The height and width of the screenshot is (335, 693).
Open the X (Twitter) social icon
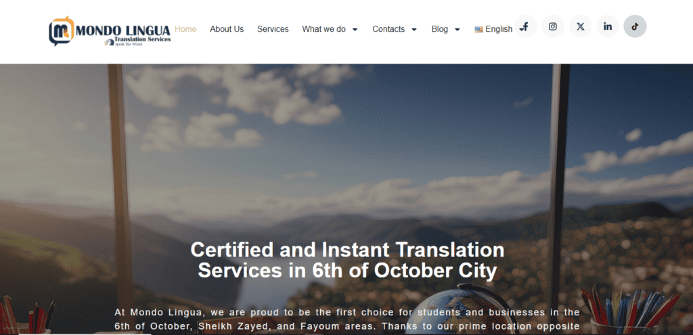click(580, 26)
